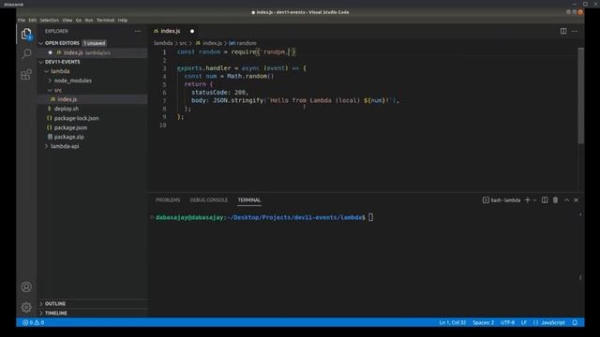Open the package.zip file
Screen dimensions: 600x337
pos(68,137)
